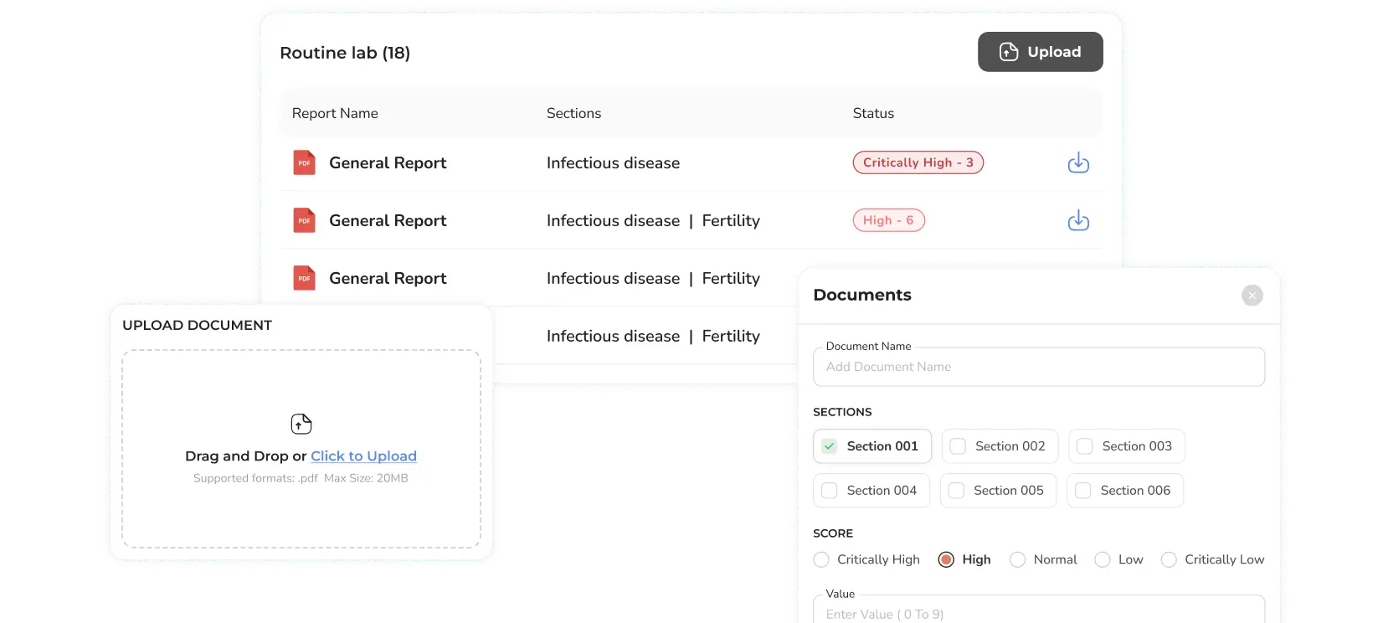1383x623 pixels.
Task: Click the Document Name input field
Action: coord(1038,367)
